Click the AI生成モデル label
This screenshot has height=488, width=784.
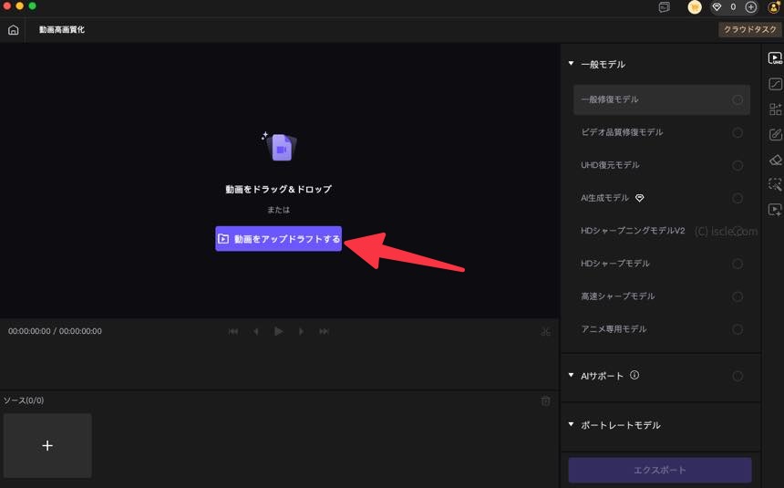604,198
